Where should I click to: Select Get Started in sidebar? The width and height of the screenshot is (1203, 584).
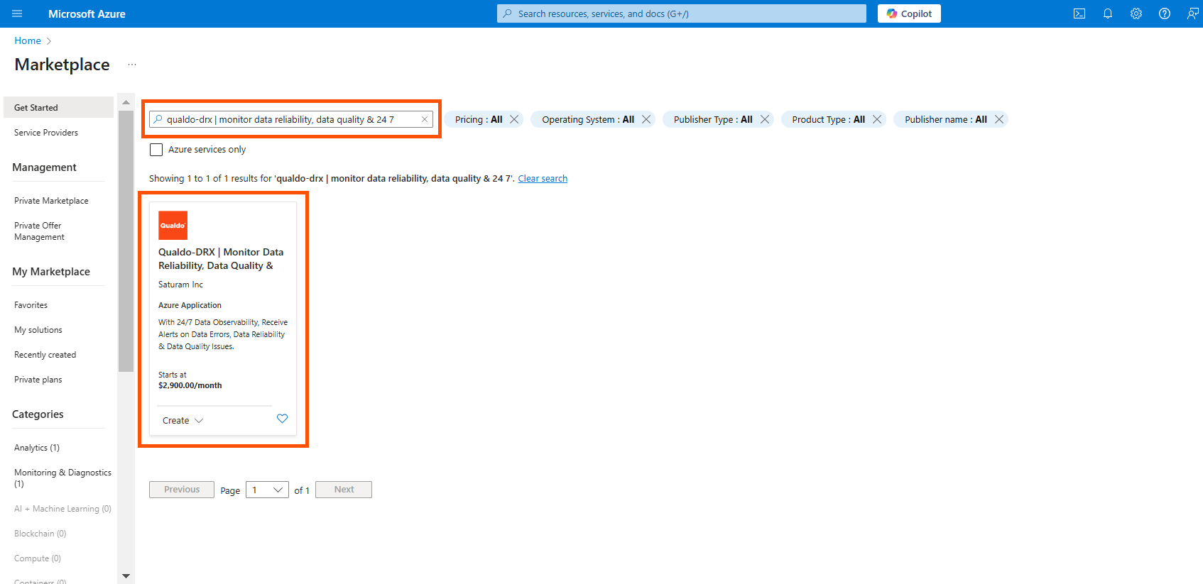[x=58, y=107]
